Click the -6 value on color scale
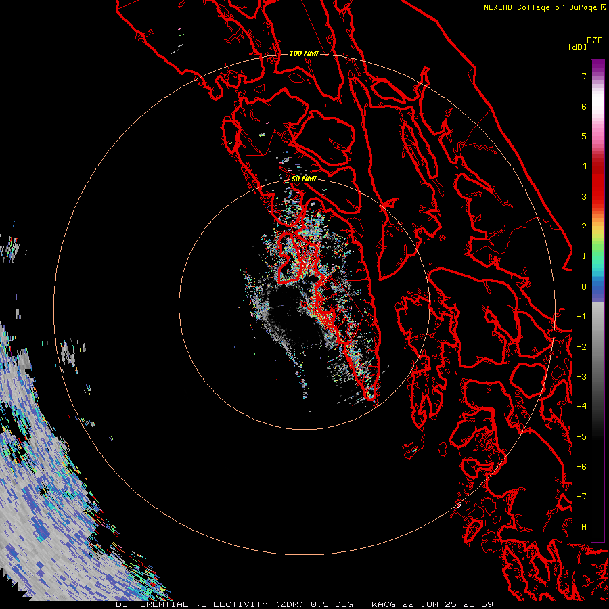Viewport: 609px width, 609px height. tap(581, 467)
